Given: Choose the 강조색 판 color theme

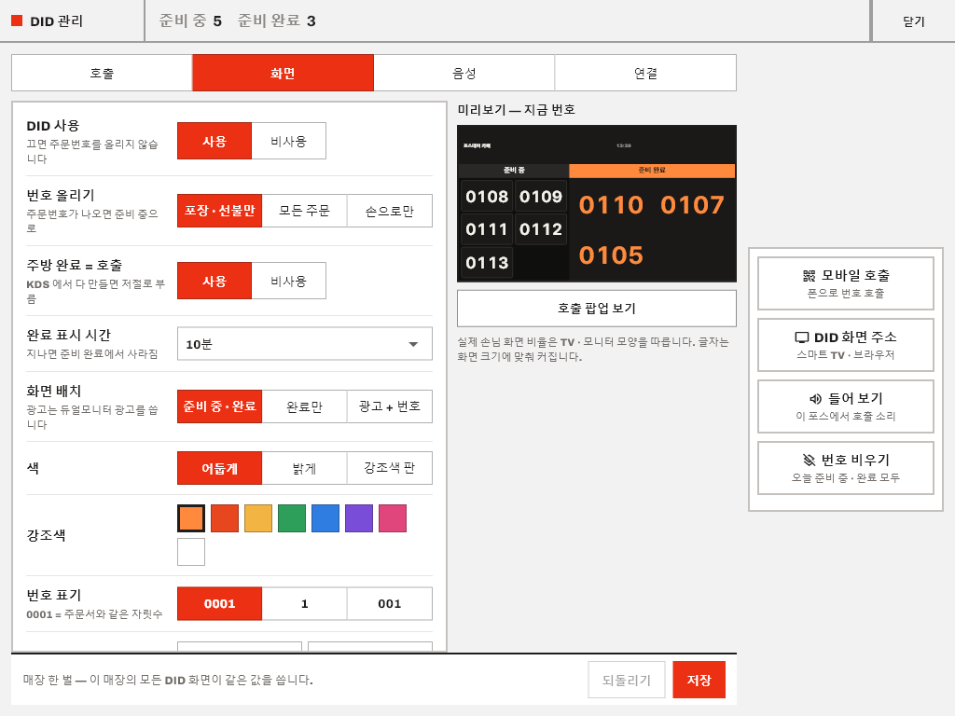Looking at the screenshot, I should [x=390, y=468].
